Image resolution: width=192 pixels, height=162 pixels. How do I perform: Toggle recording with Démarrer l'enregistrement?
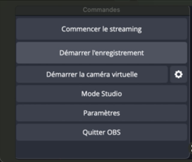coord(101,53)
